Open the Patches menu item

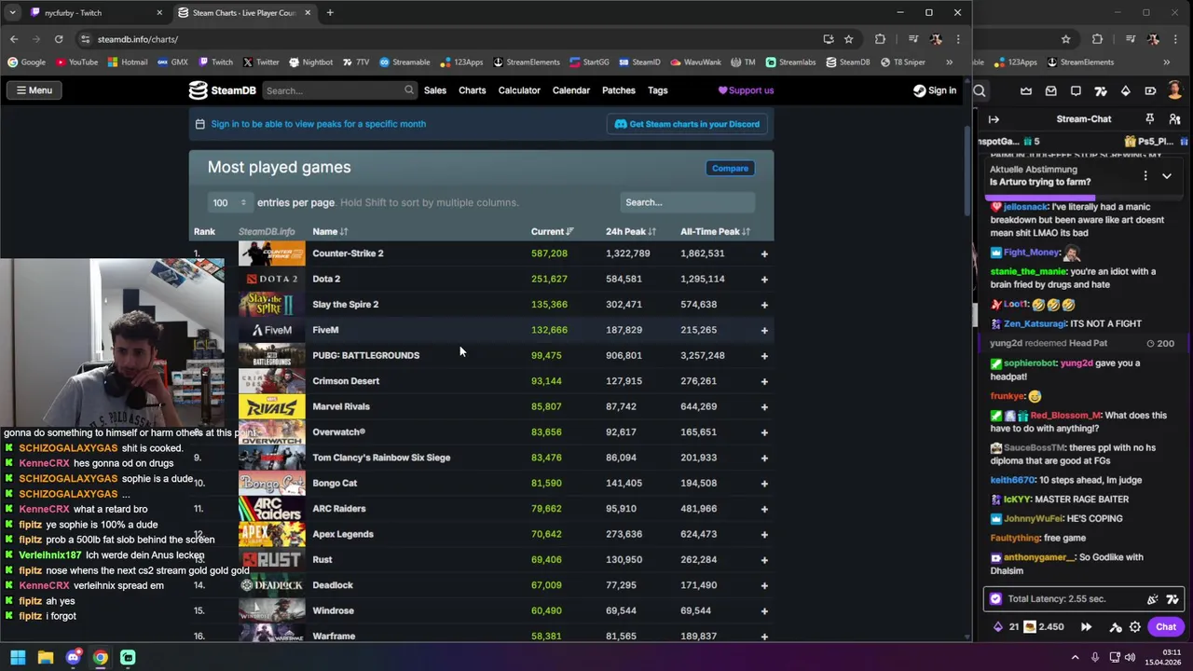pyautogui.click(x=619, y=90)
